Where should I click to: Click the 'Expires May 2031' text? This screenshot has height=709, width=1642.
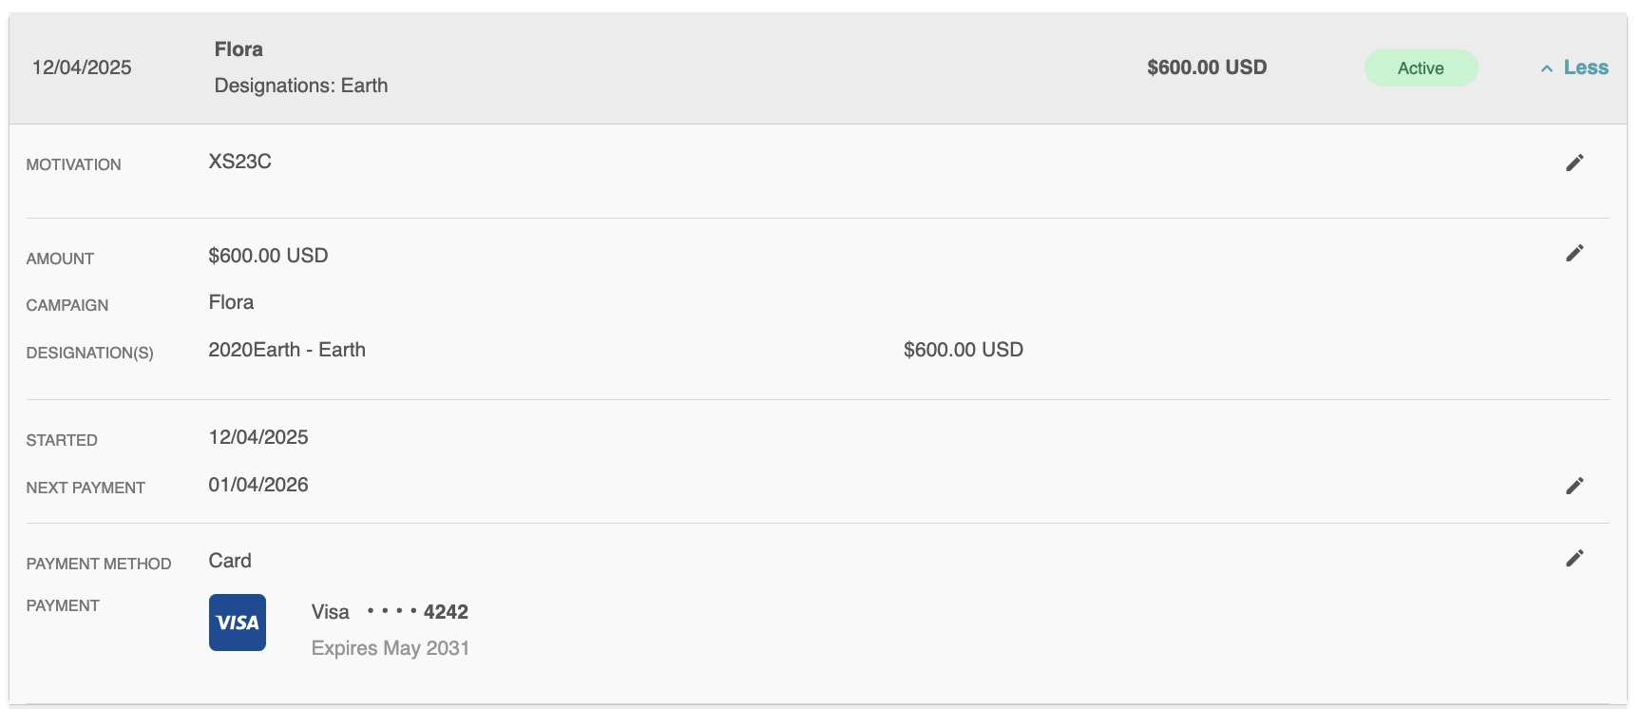coord(391,648)
